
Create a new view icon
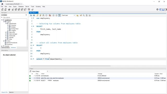click(19, 9)
